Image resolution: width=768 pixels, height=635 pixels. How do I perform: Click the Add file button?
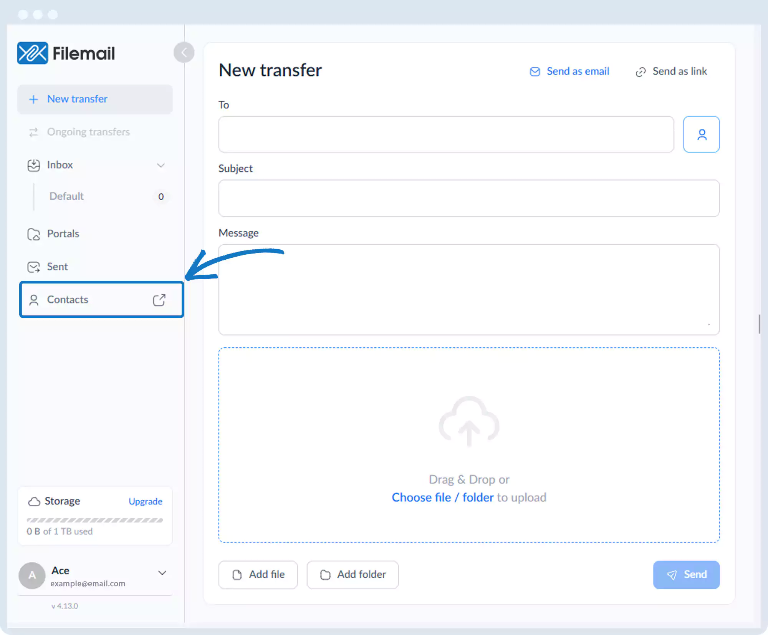pos(258,575)
